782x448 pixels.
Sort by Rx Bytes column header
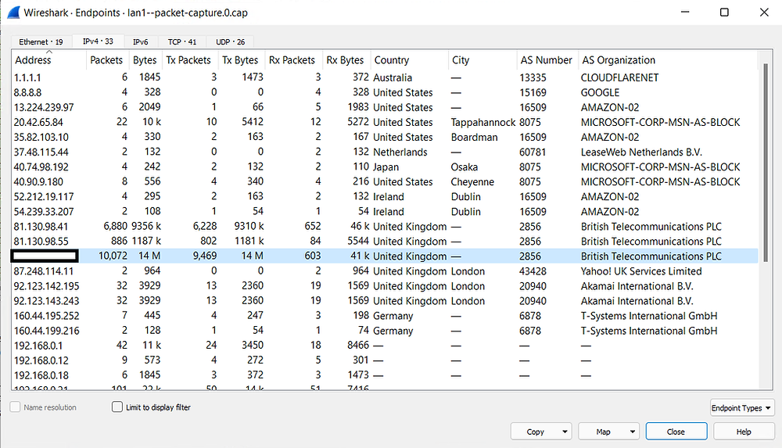(x=345, y=60)
